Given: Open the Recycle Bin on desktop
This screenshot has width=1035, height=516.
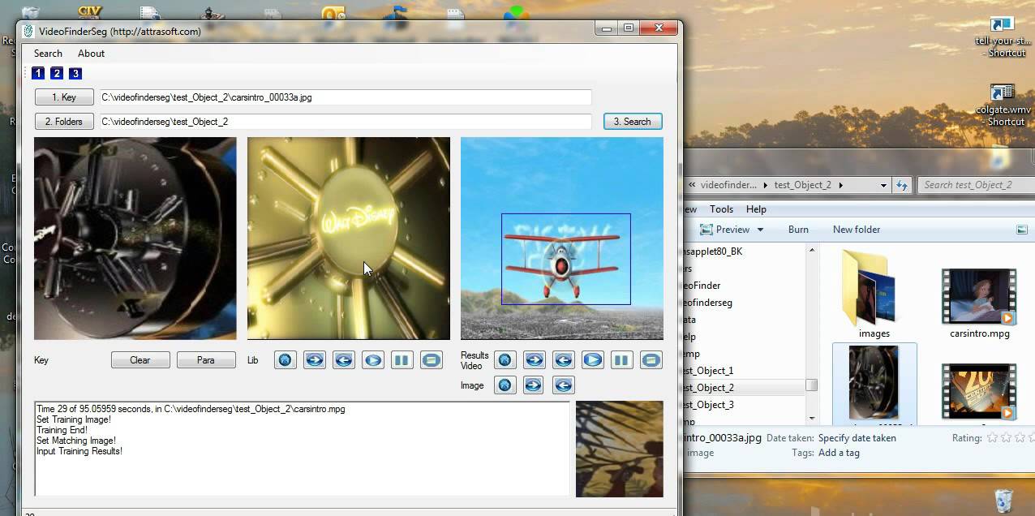Looking at the screenshot, I should [1003, 498].
